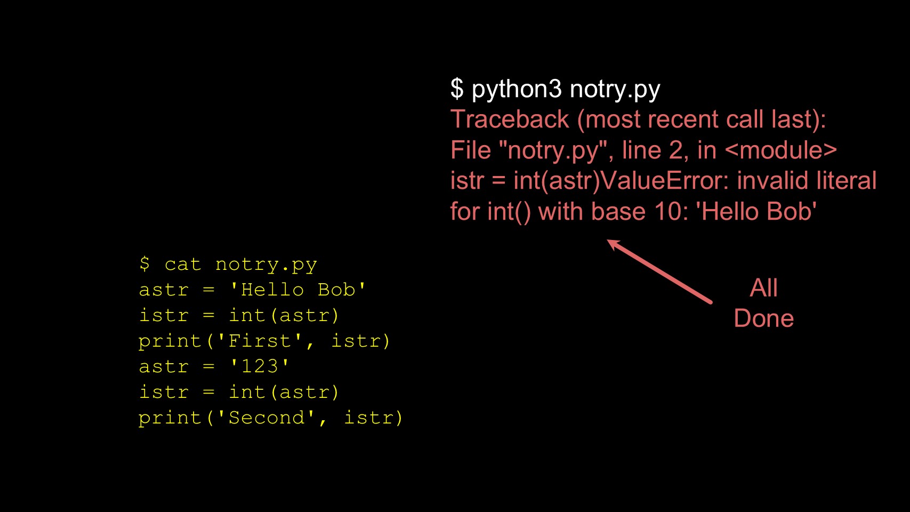The image size is (910, 512).
Task: Click the '<module>' text in the traceback
Action: click(x=780, y=150)
